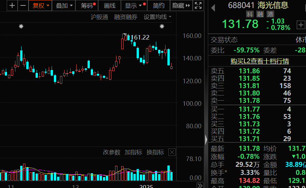Open the 复权 dropdown menu
Viewport: 306px width, 188px height.
tap(41, 5)
